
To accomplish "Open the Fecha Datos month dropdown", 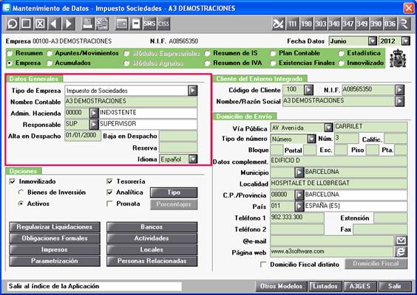I will [373, 41].
